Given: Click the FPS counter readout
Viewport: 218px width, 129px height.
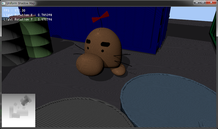Looking at the screenshot, I should pos(15,11).
